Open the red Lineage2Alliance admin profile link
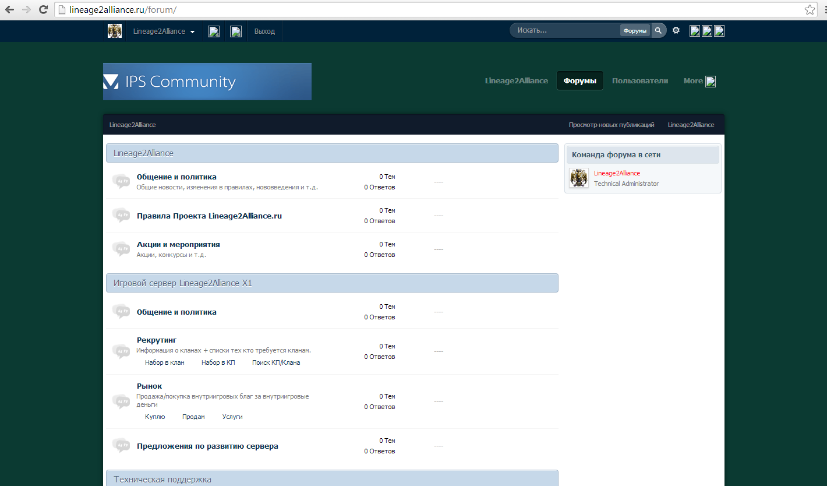 617,173
